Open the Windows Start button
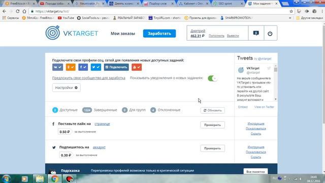The image size is (325, 183). [x=6, y=178]
